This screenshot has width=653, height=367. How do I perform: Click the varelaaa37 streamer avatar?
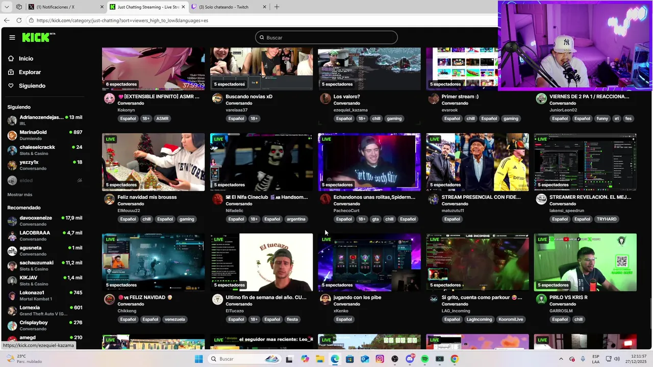tap(217, 98)
